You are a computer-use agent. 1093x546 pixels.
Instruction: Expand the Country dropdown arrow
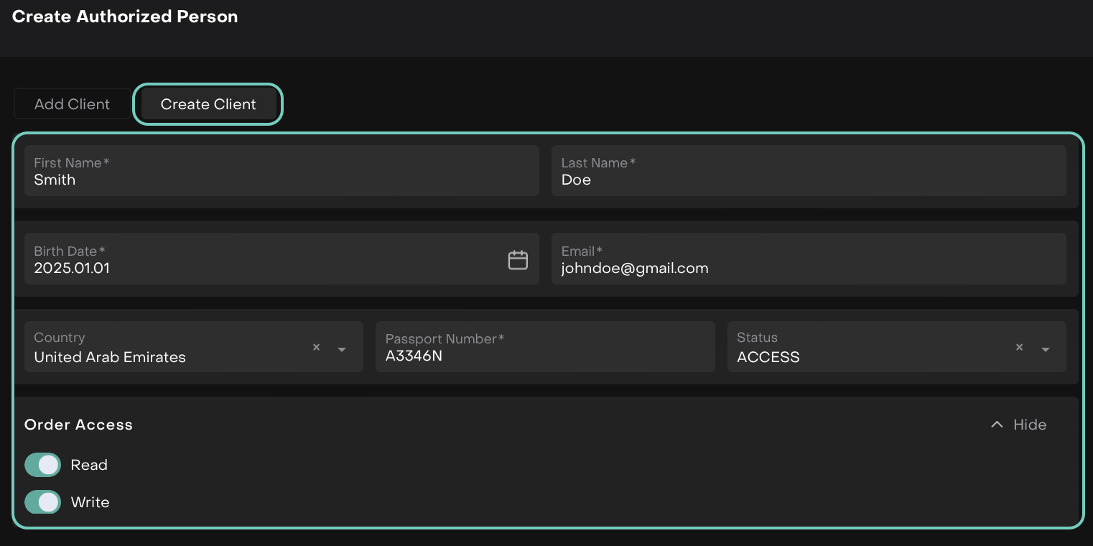(x=342, y=349)
